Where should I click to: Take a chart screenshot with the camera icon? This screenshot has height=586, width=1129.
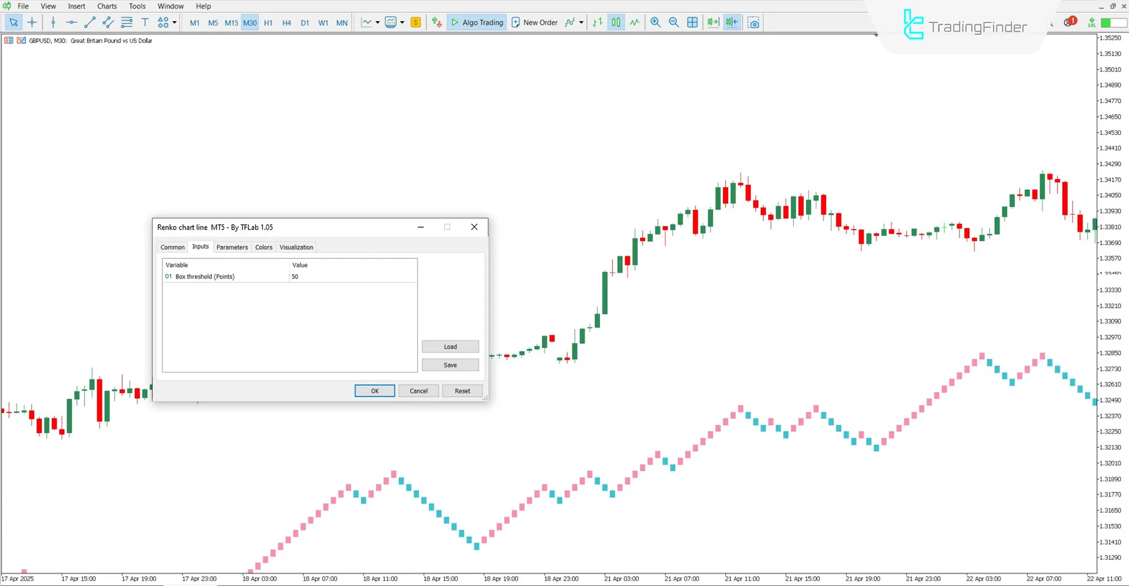pyautogui.click(x=754, y=22)
